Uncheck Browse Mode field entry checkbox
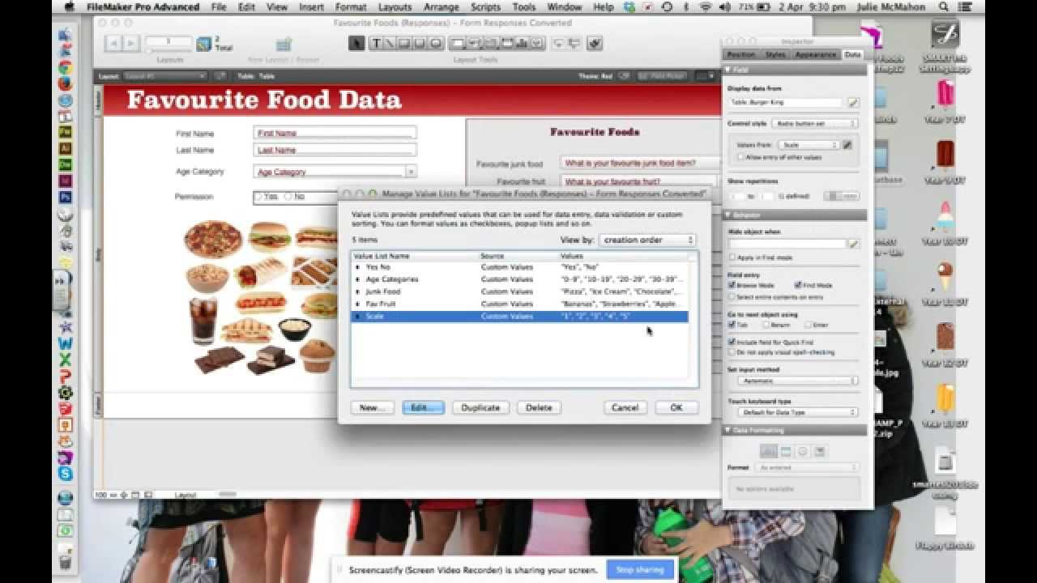The height and width of the screenshot is (583, 1037). point(732,286)
